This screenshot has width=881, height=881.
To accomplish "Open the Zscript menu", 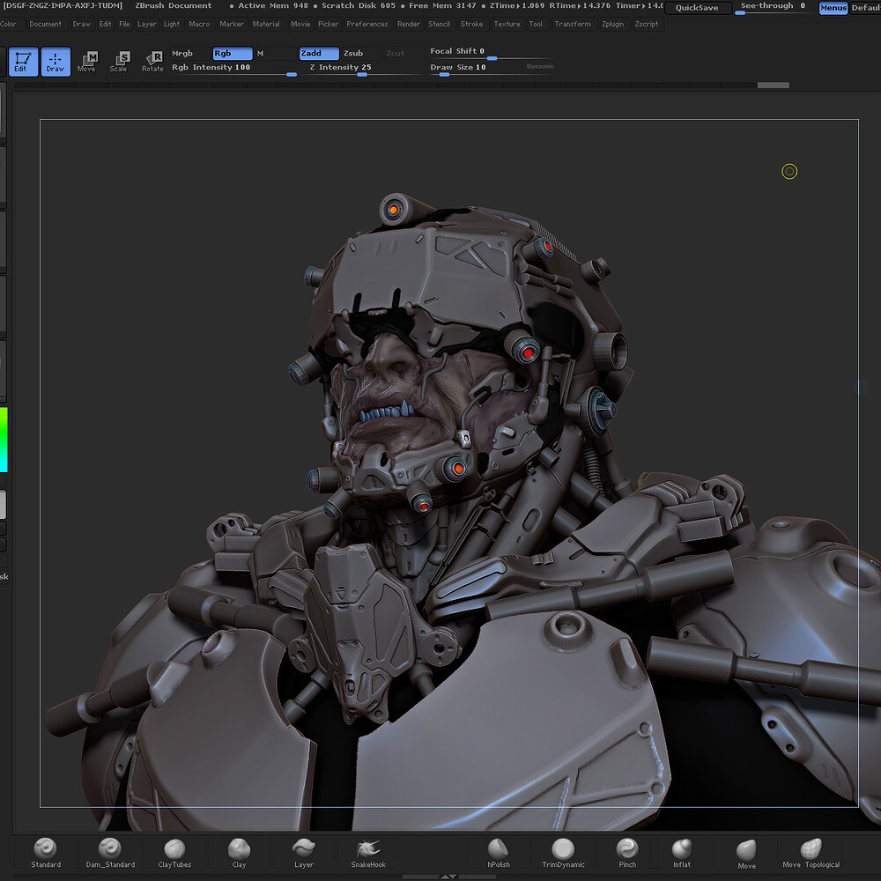I will click(647, 24).
